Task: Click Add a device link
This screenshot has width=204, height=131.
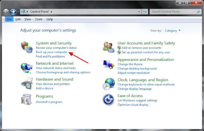Action: [x=45, y=88]
